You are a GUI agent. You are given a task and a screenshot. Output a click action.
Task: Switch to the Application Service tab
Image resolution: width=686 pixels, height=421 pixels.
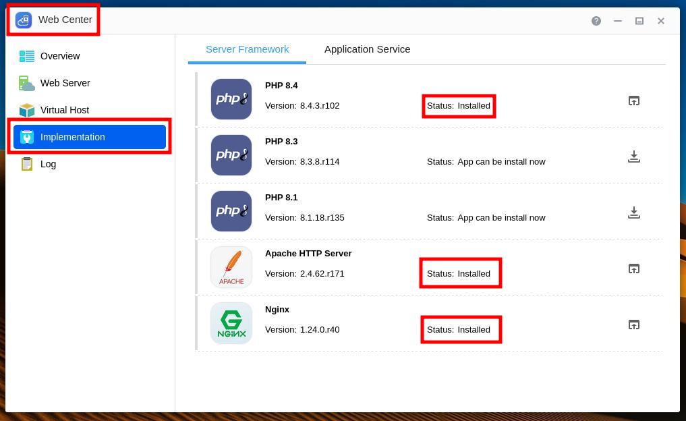tap(367, 49)
